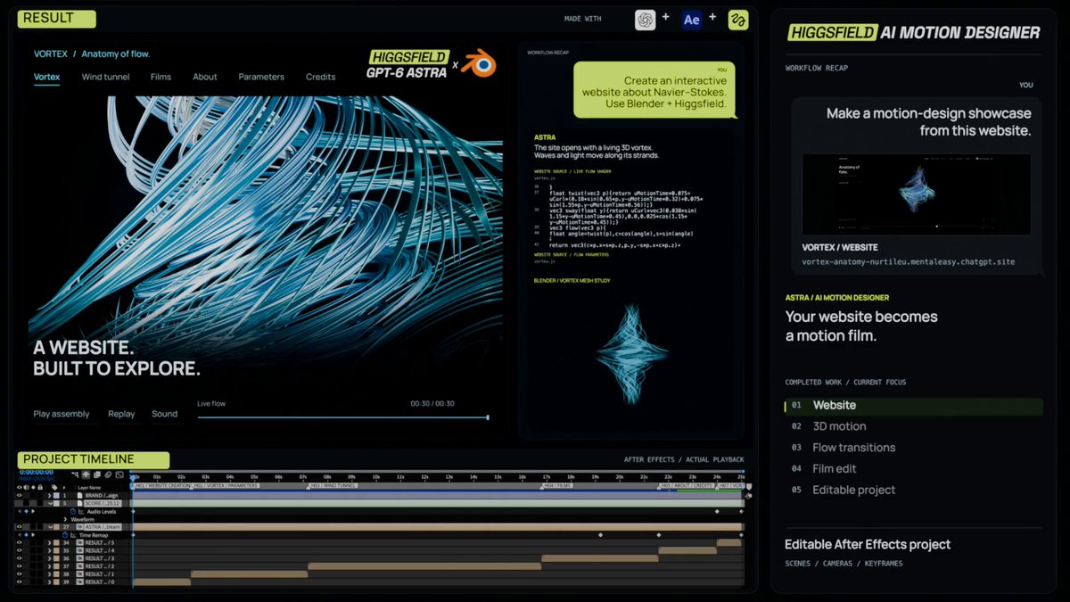The image size is (1070, 602).
Task: Click the composition icon on layer 27 ASTRA
Action: pos(79,527)
